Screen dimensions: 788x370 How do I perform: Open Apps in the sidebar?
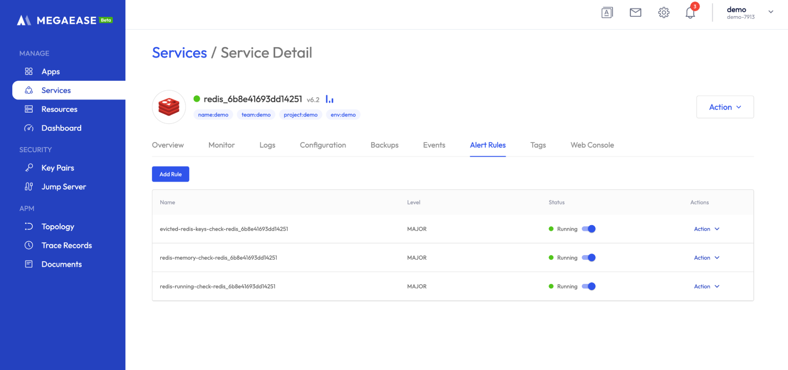[50, 71]
